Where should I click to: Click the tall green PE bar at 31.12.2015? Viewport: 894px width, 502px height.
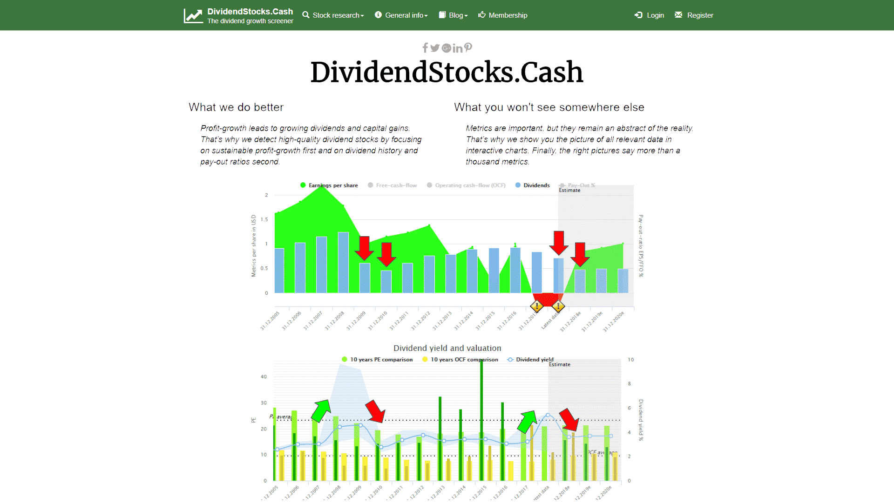click(481, 421)
